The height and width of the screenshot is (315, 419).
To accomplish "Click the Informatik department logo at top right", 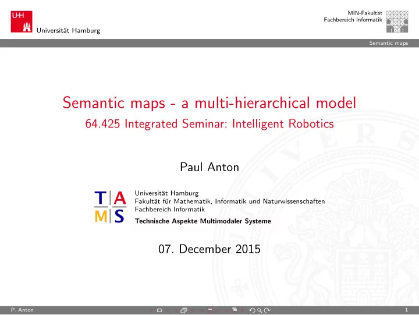I will (x=397, y=22).
